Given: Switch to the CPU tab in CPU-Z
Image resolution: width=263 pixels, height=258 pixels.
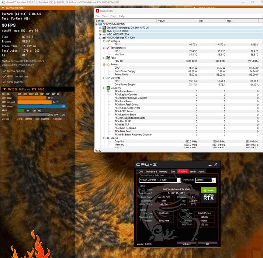Looking at the screenshot, I should tap(141, 172).
